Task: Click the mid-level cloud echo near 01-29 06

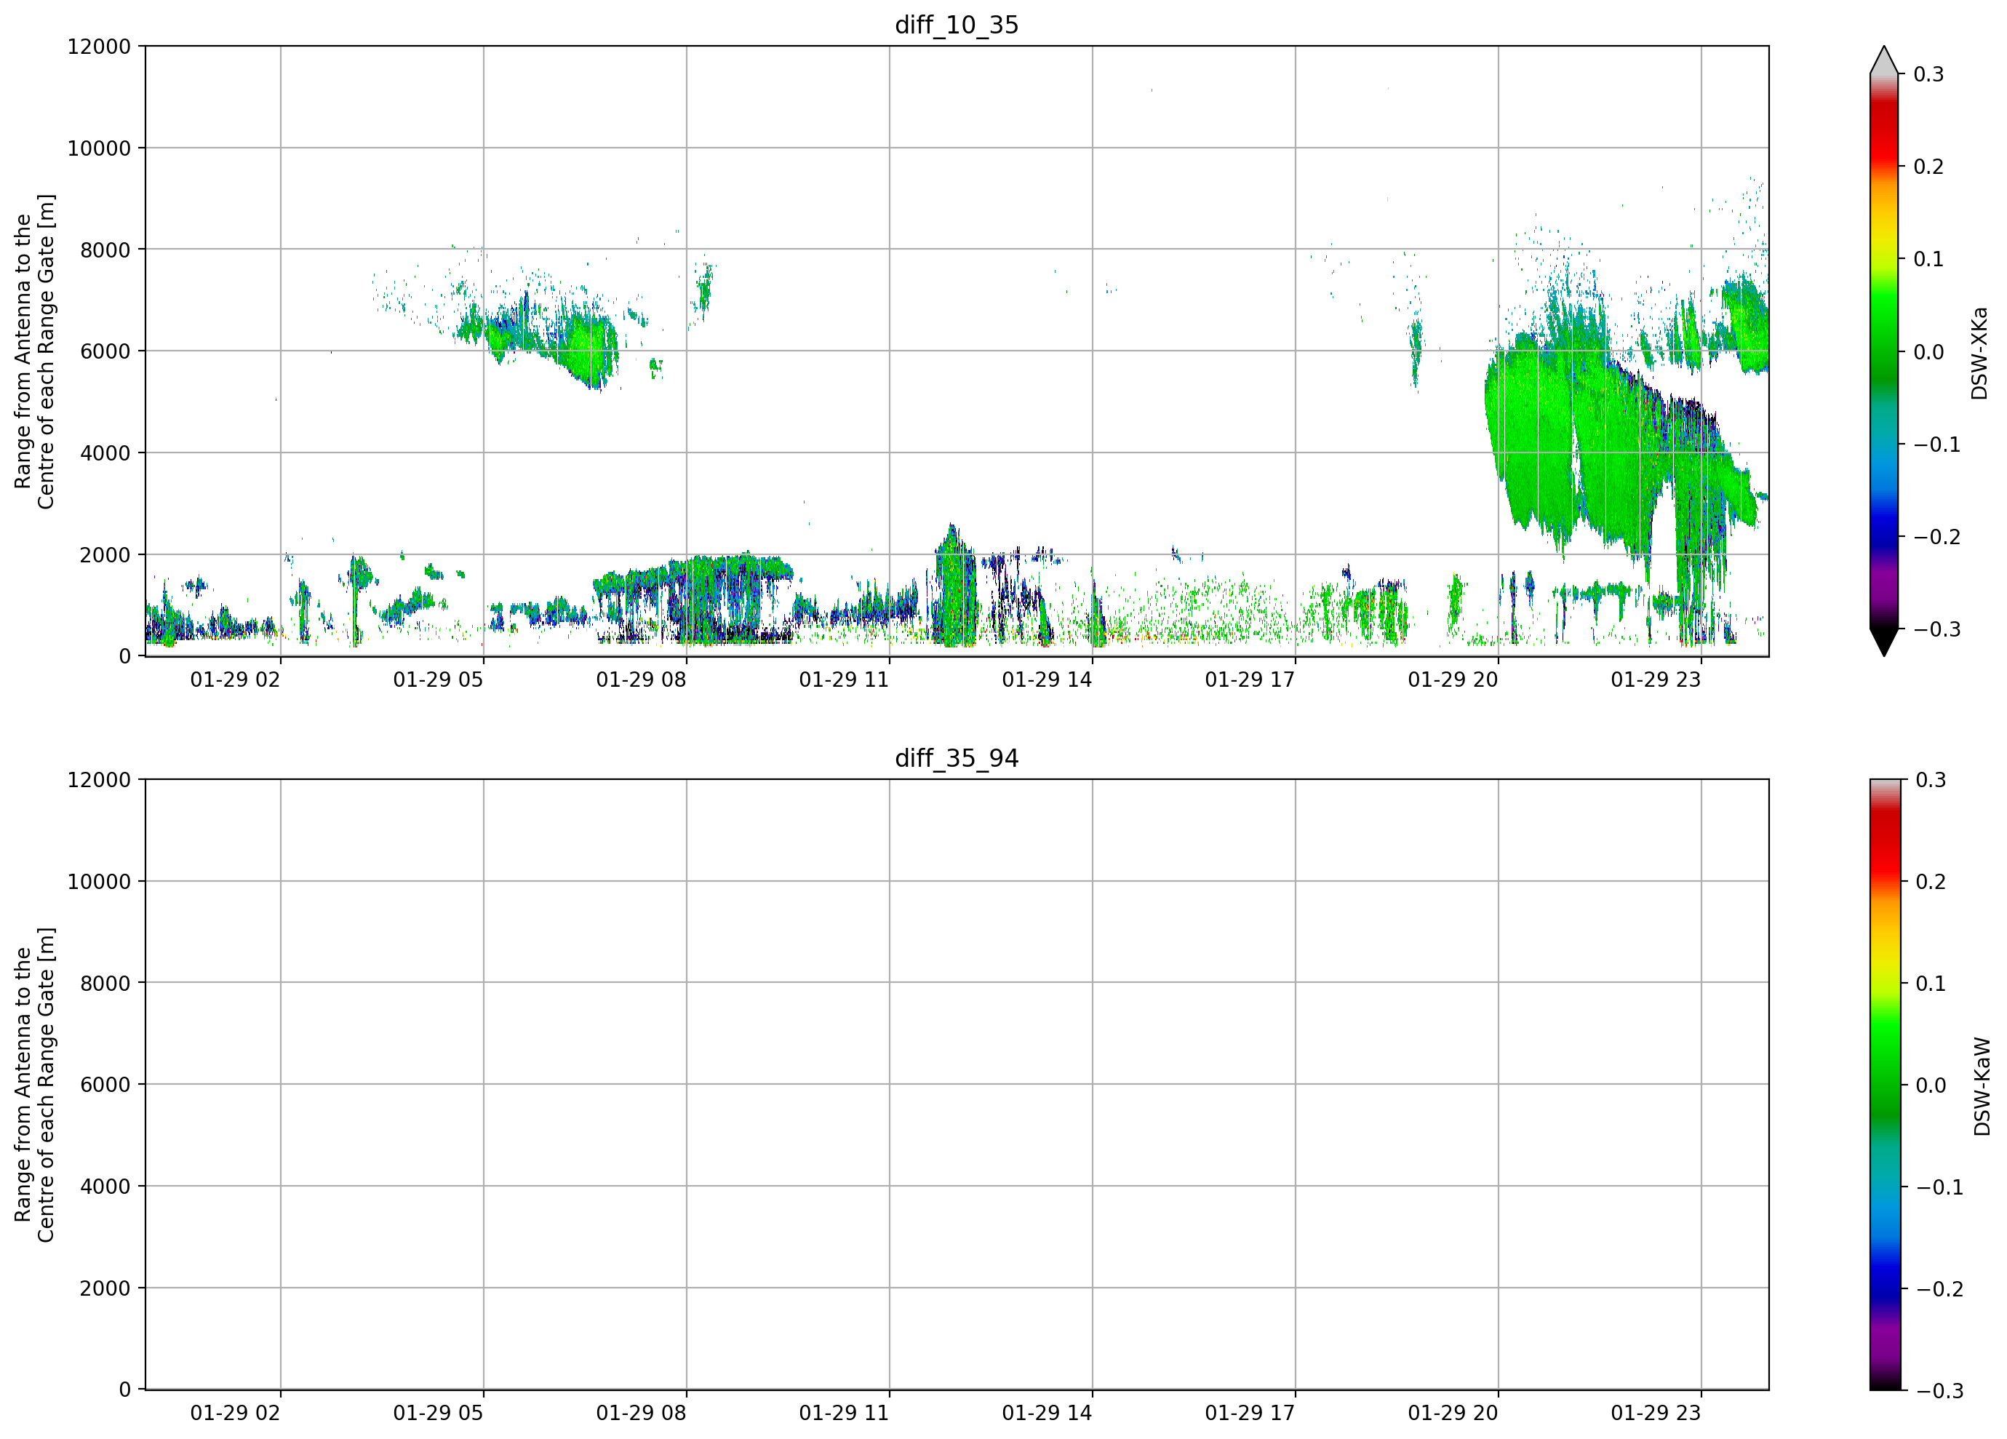Action: 548,340
